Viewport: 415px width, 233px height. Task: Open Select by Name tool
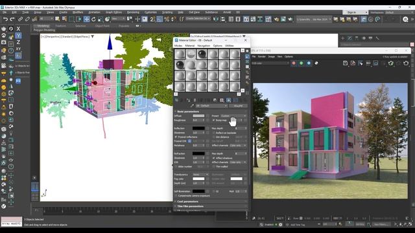(x=64, y=19)
